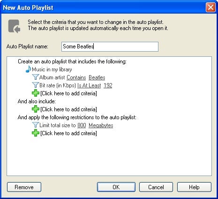Open the Megabytes unit link
The height and width of the screenshot is (199, 218).
(x=101, y=125)
